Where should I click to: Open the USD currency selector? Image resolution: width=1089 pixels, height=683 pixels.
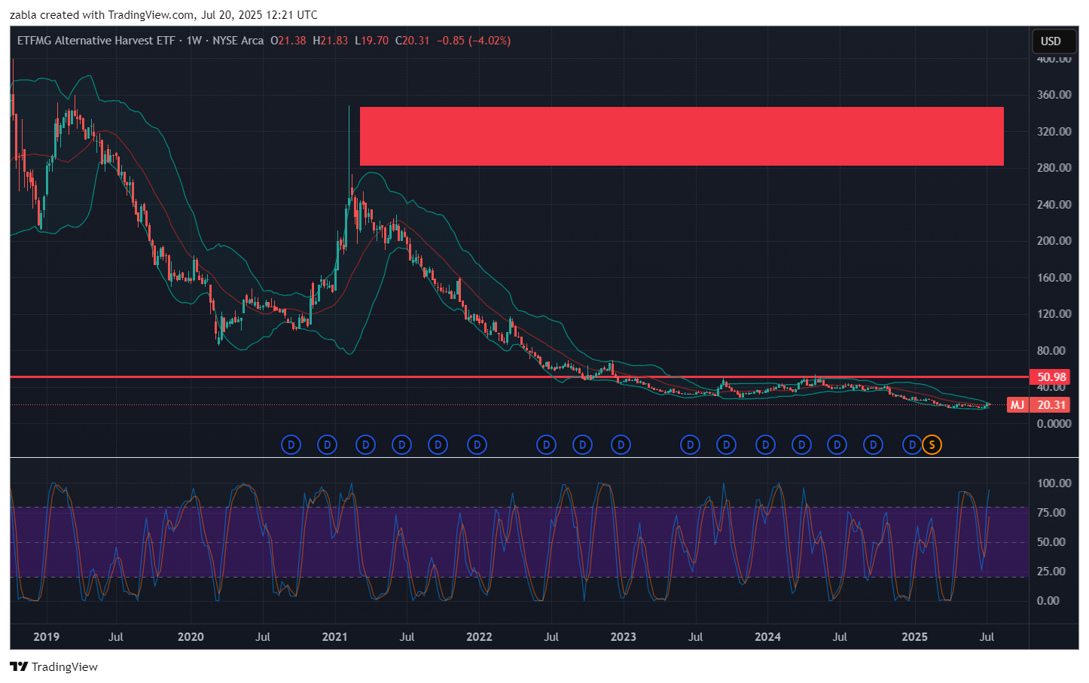[x=1050, y=41]
